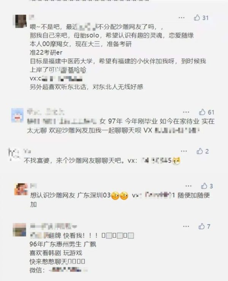Click the doge emoji in the 不找富婆 comment

[x=176, y=161]
